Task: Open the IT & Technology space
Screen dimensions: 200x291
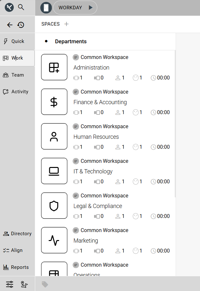Action: [x=93, y=171]
